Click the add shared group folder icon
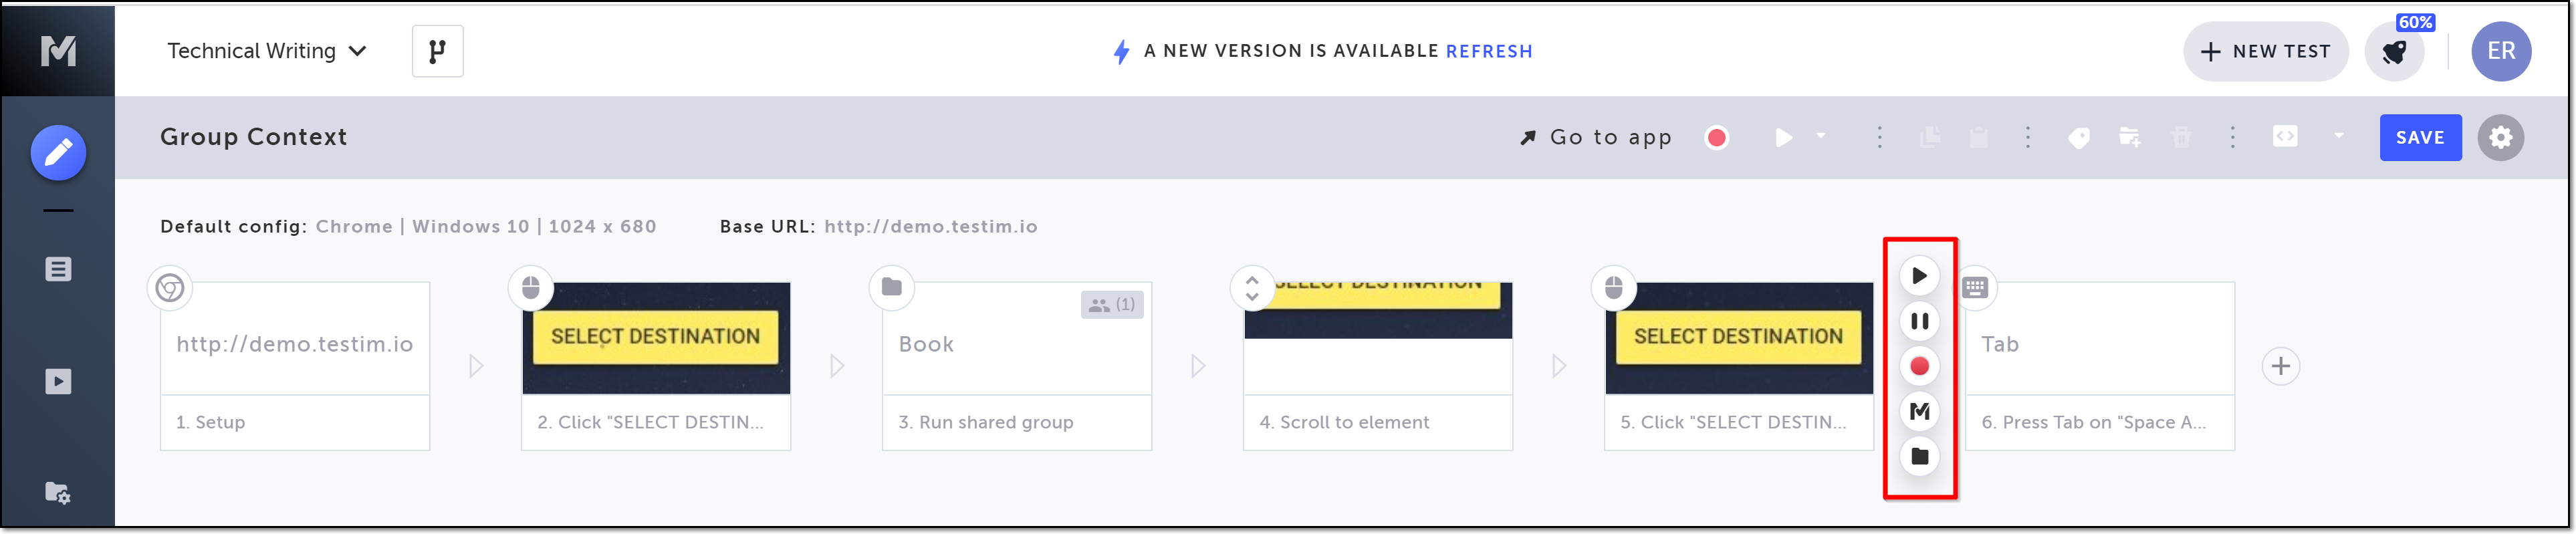Image resolution: width=2576 pixels, height=534 pixels. coord(2129,138)
